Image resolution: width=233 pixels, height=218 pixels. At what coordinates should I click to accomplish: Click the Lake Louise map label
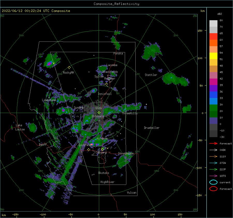point(20,127)
